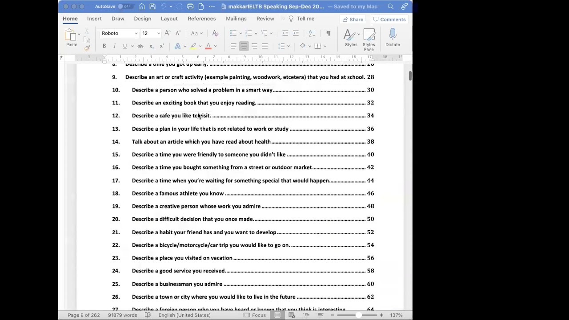Expand the Paste options arrow
This screenshot has height=320, width=569.
[79, 34]
